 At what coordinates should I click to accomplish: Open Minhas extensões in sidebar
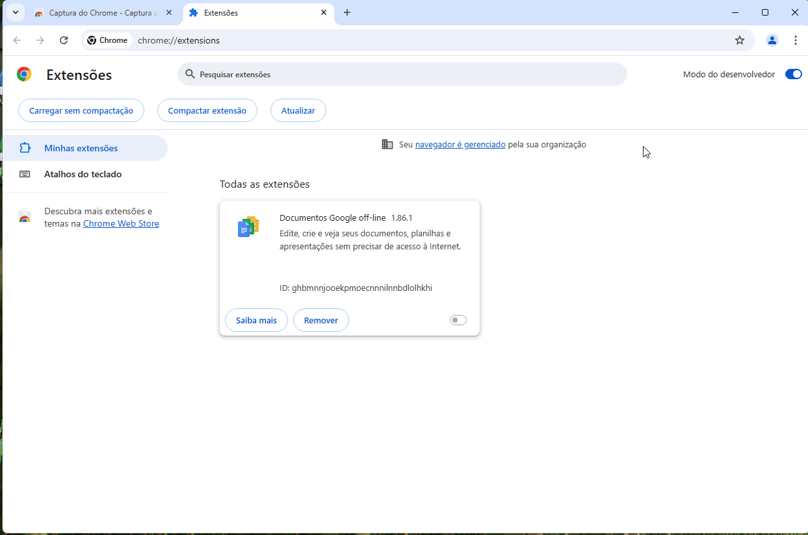pyautogui.click(x=85, y=148)
